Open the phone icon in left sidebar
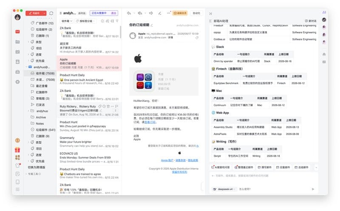The image size is (340, 211). (x=17, y=182)
